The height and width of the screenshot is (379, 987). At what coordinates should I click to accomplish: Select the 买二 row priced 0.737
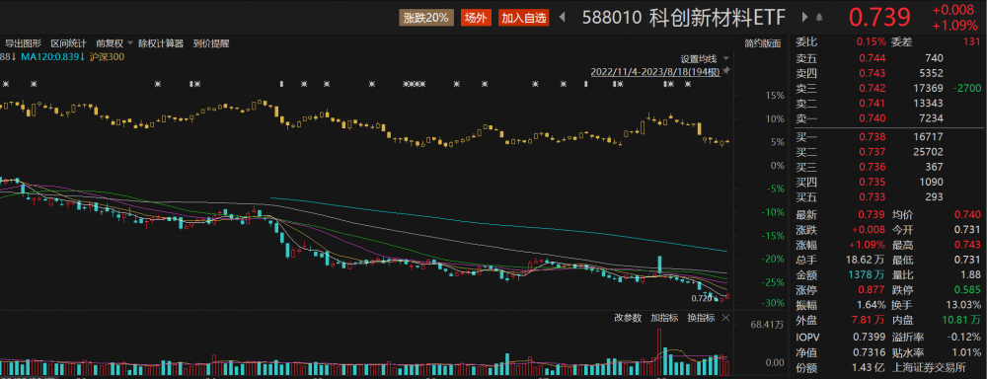tap(888, 151)
